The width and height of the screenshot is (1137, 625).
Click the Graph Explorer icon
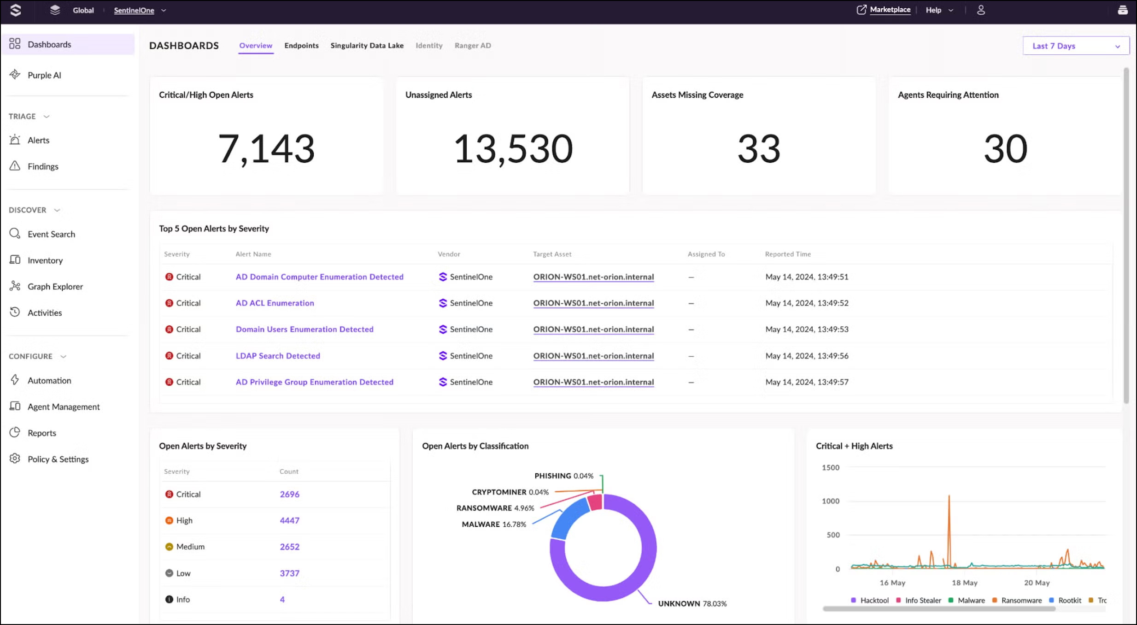[x=15, y=286]
